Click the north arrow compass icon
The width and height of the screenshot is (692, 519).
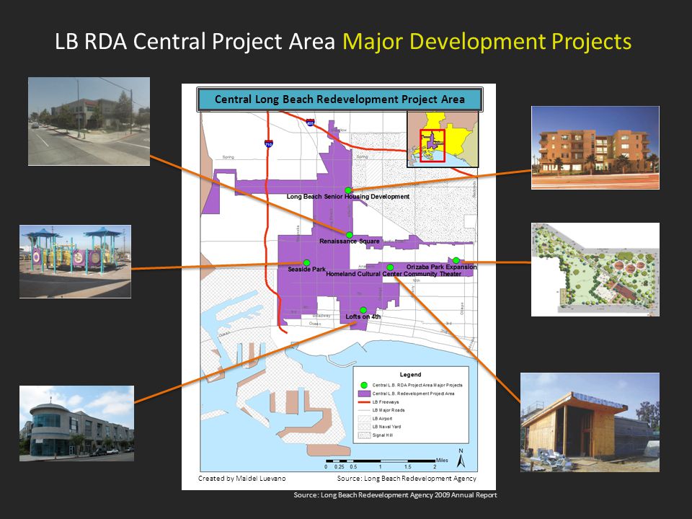[x=461, y=458]
